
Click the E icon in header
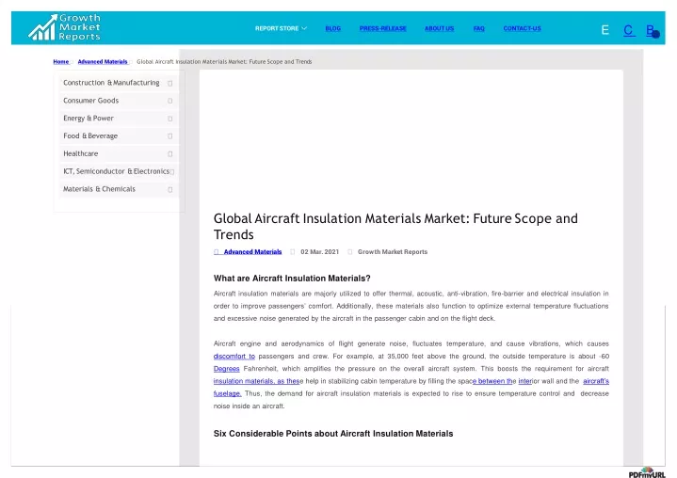(x=604, y=30)
